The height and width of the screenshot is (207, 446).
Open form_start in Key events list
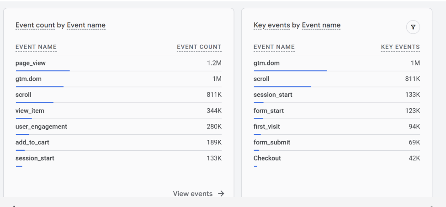click(269, 111)
